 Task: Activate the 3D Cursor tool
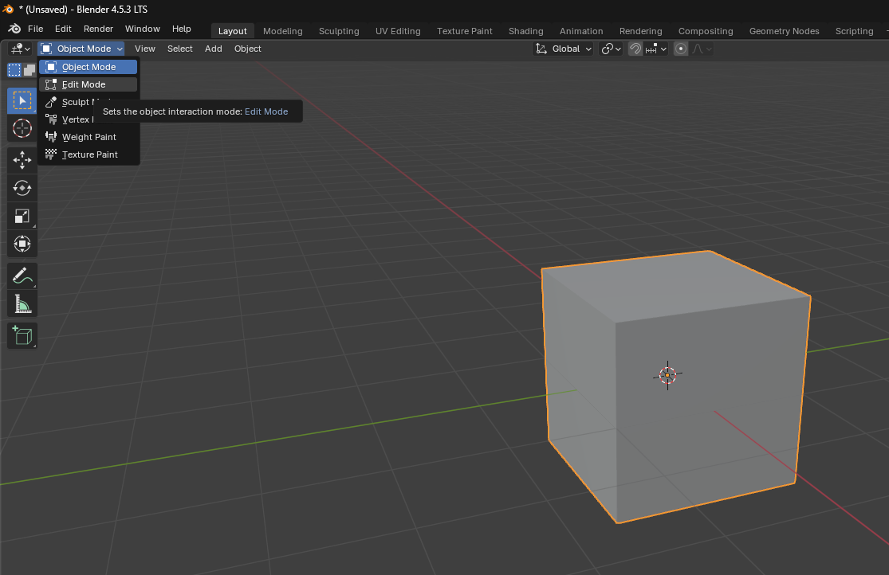[x=22, y=128]
